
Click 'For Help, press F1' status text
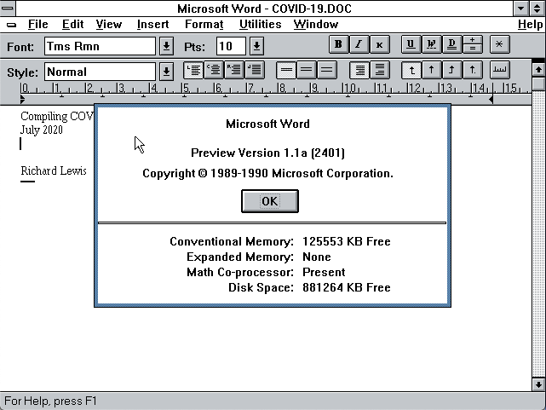click(x=50, y=401)
